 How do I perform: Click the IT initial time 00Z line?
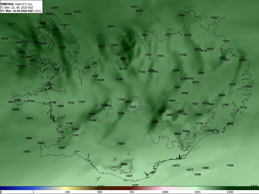tap(17, 8)
